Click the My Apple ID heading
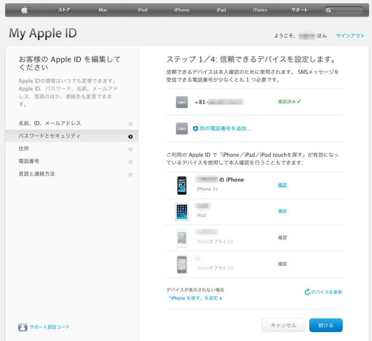 tap(43, 33)
